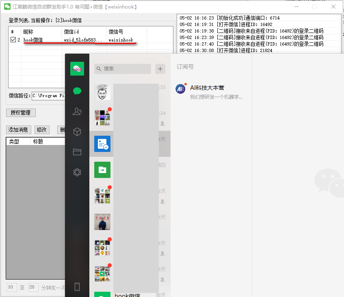Screen dimensions: 344x297
Task: Select the 16:23:39 二维码 log line
Action: (x=251, y=37)
